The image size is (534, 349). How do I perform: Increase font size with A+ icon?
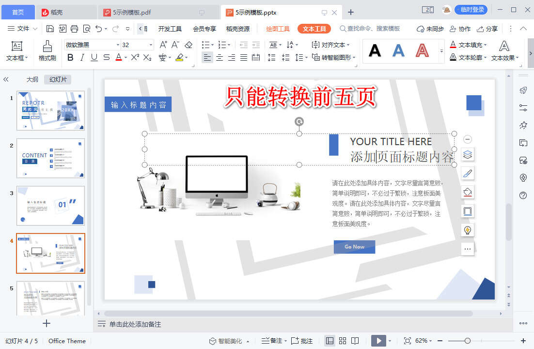[x=163, y=45]
